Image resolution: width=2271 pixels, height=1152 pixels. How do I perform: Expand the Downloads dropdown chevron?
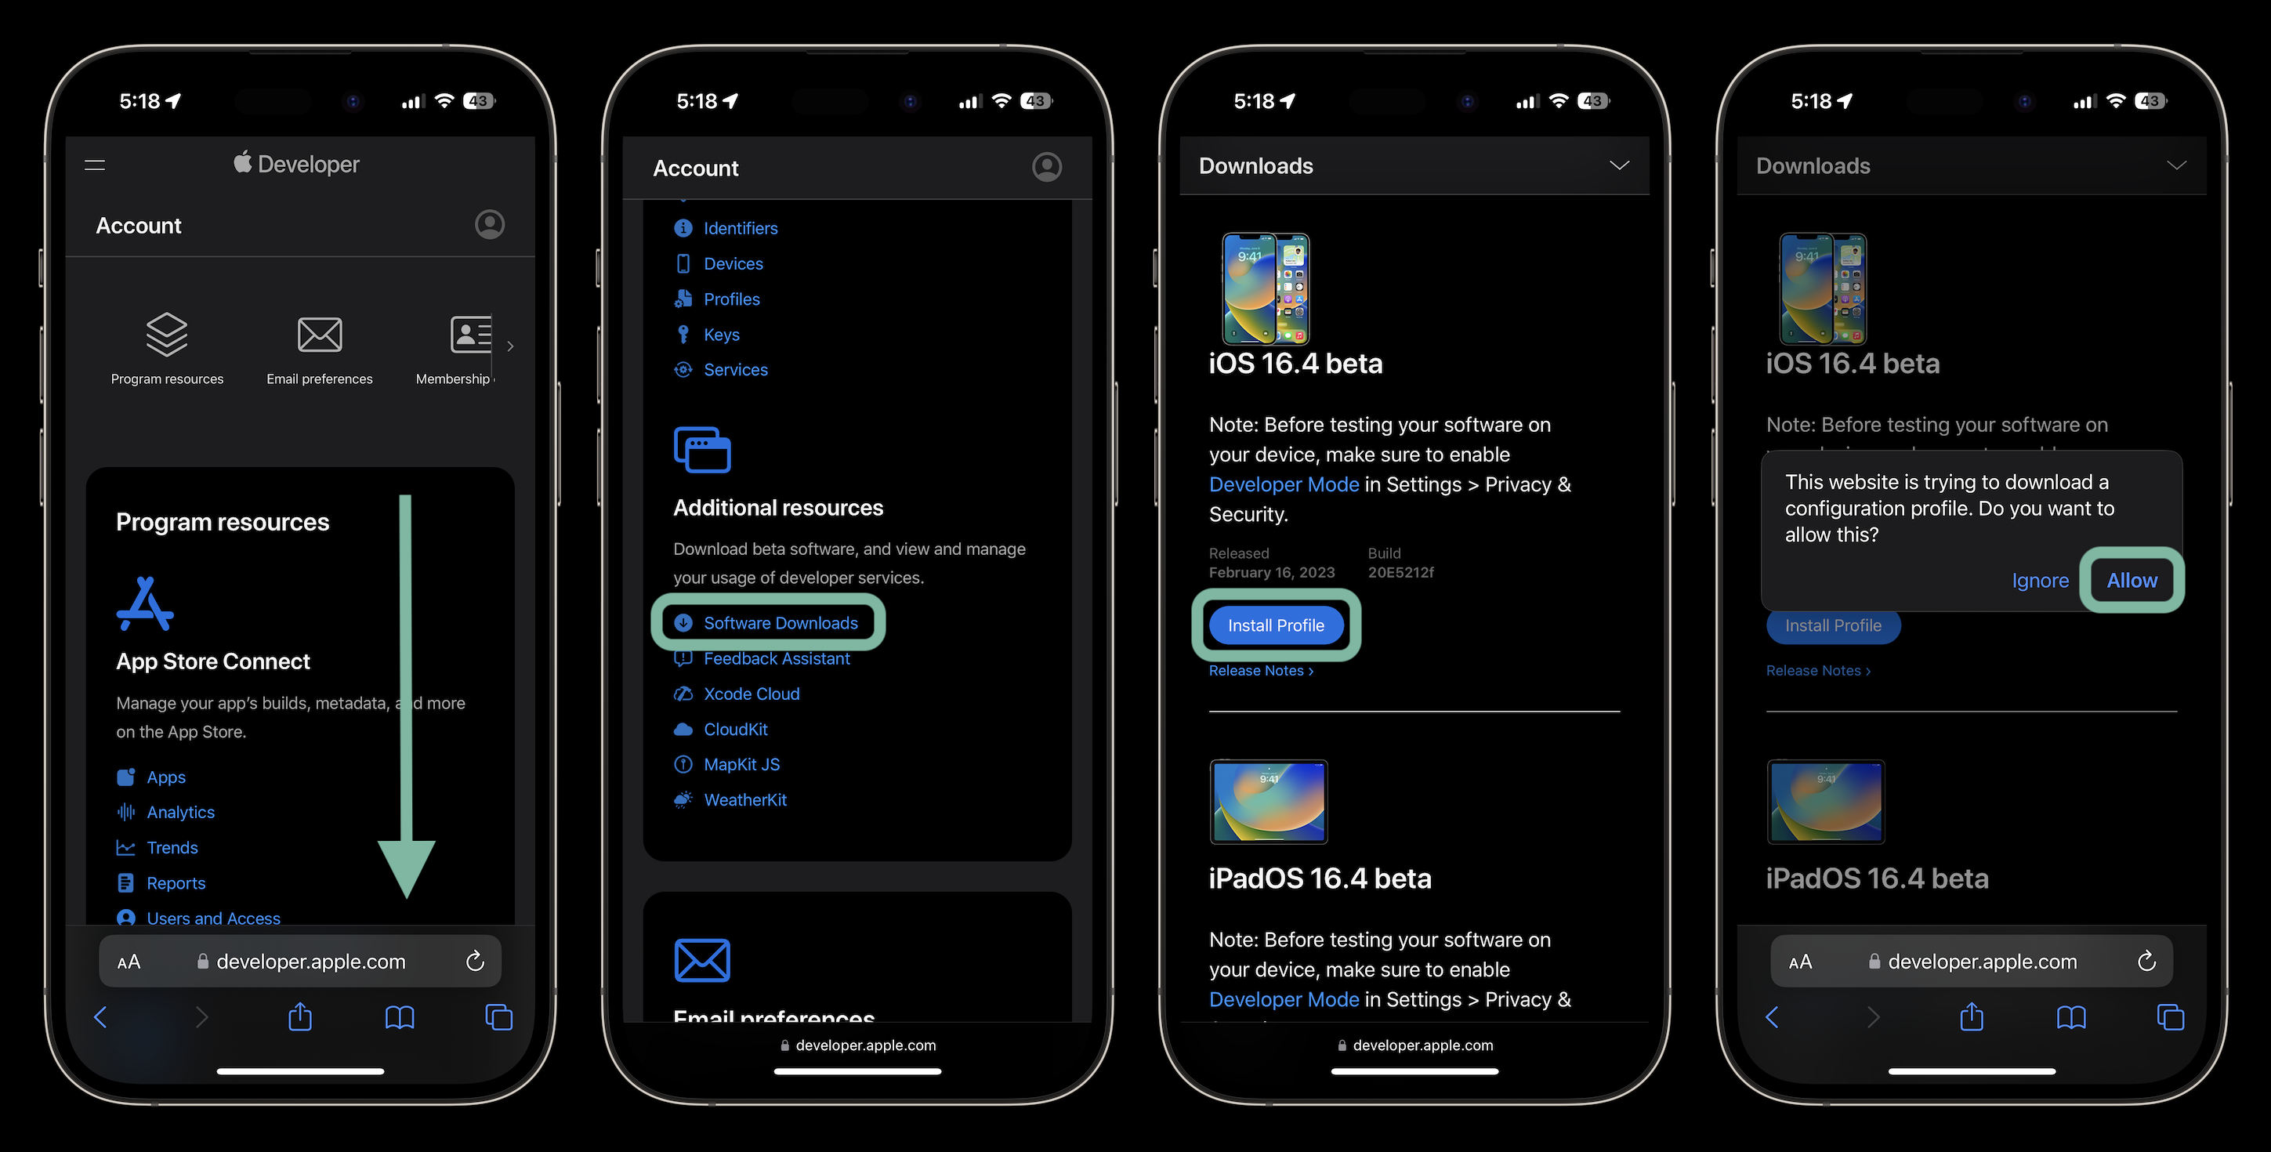(1619, 165)
